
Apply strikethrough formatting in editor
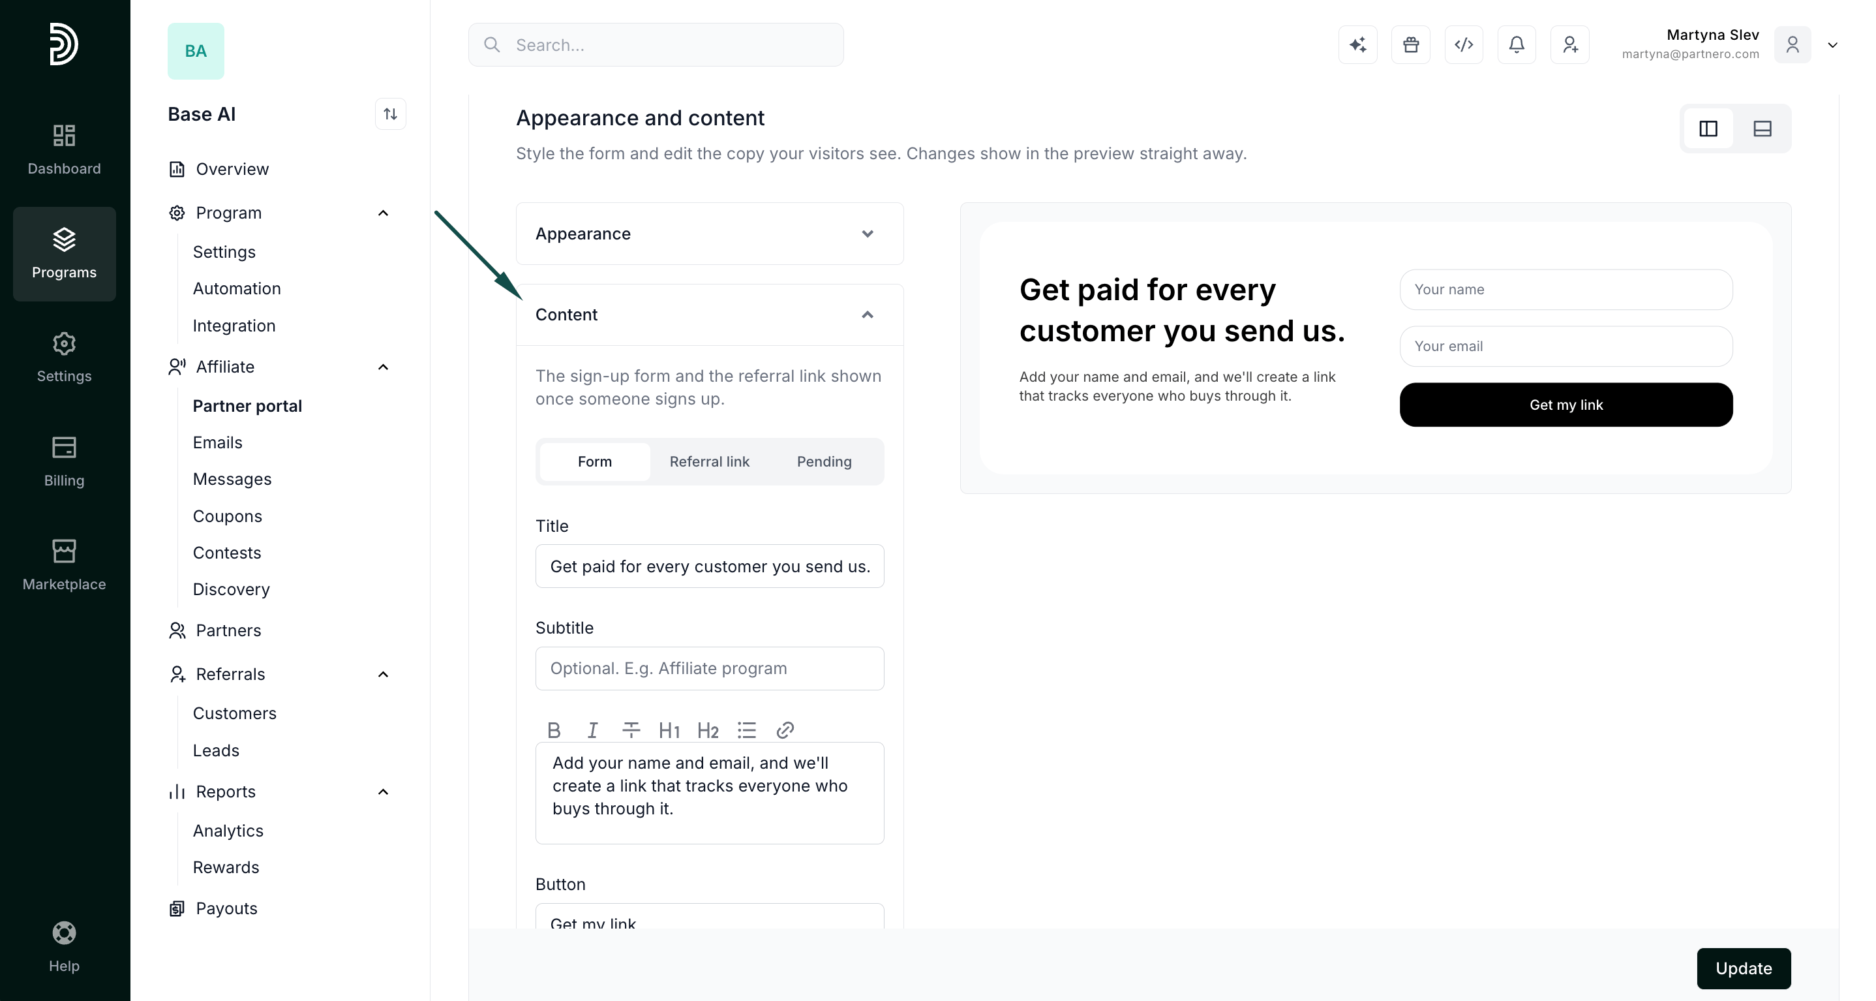point(631,730)
